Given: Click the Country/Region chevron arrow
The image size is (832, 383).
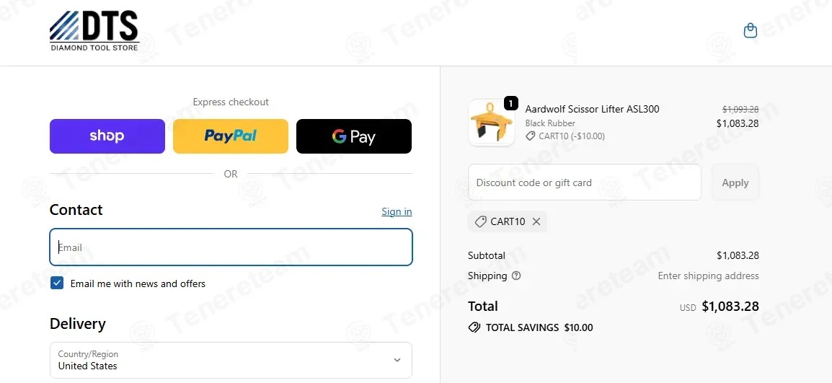Looking at the screenshot, I should [397, 360].
